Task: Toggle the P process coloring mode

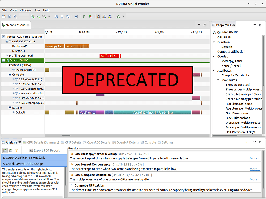Action: [x=110, y=16]
